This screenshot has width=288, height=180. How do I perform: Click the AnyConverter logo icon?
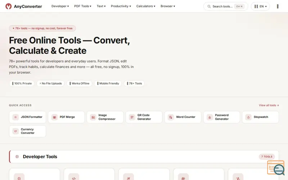pyautogui.click(x=8, y=6)
